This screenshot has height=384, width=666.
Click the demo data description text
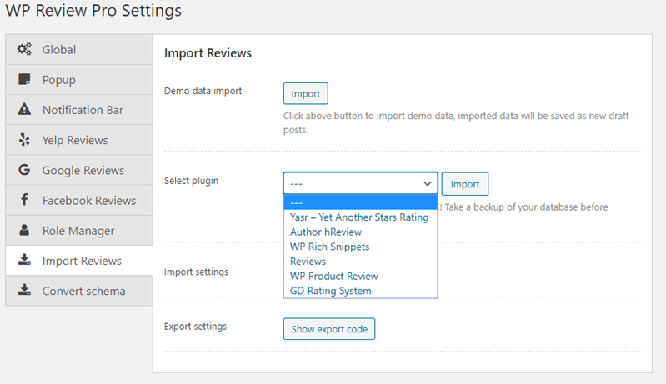pyautogui.click(x=456, y=122)
